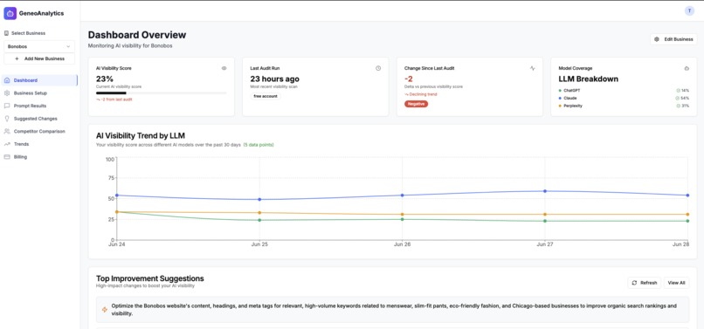Click the View All button

[x=677, y=283]
